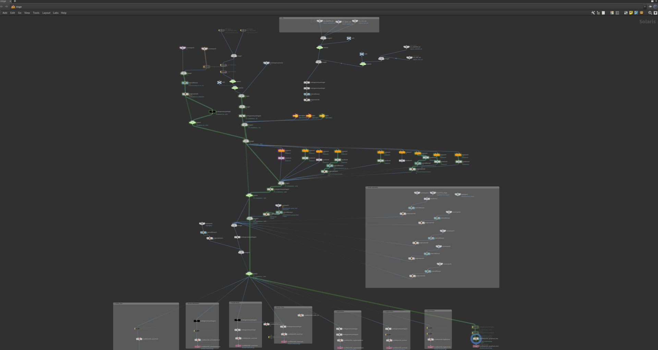Open the Tools menu

click(36, 13)
